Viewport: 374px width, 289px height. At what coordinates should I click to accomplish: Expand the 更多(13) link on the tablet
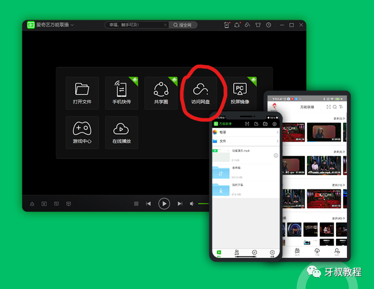[x=338, y=185]
